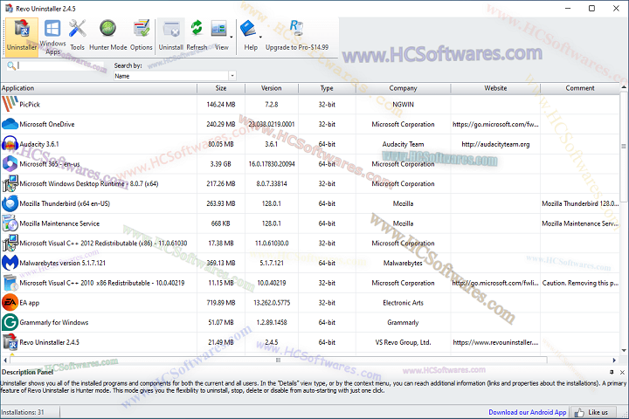Click the 3.39 GB size cell
629x419 pixels.
pyautogui.click(x=221, y=164)
